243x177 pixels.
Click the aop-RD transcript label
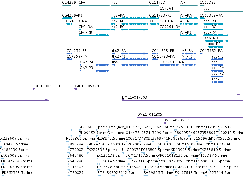(x=211, y=38)
